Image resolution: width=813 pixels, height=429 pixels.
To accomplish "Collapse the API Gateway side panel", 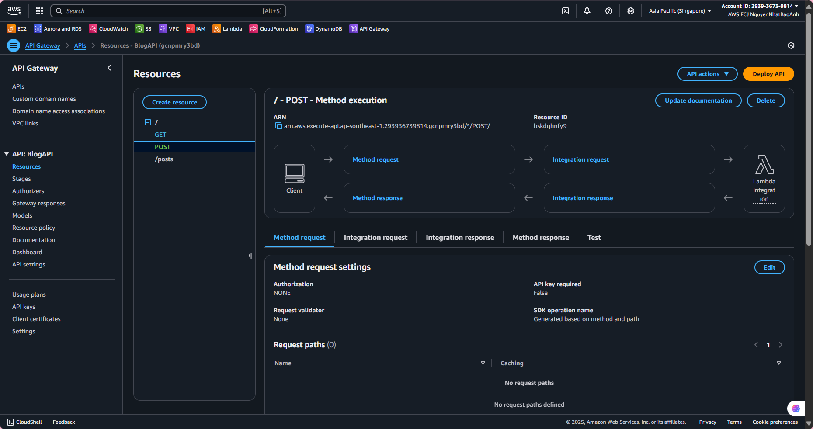I will tap(109, 68).
